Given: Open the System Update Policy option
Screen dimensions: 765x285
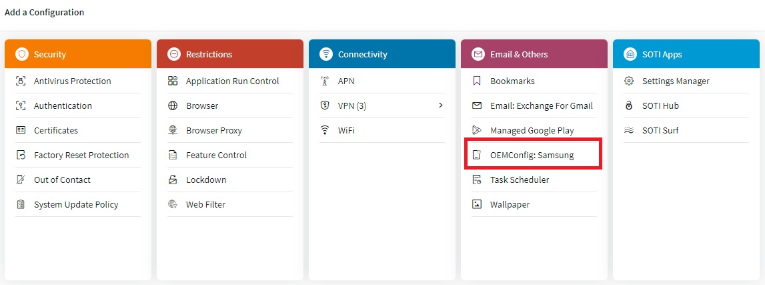Looking at the screenshot, I should click(x=76, y=204).
